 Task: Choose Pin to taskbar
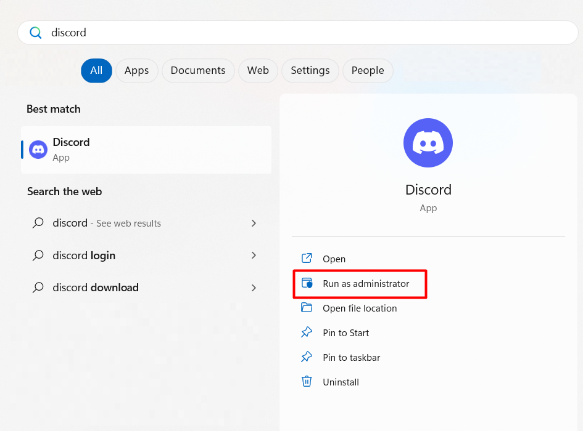pyautogui.click(x=352, y=358)
